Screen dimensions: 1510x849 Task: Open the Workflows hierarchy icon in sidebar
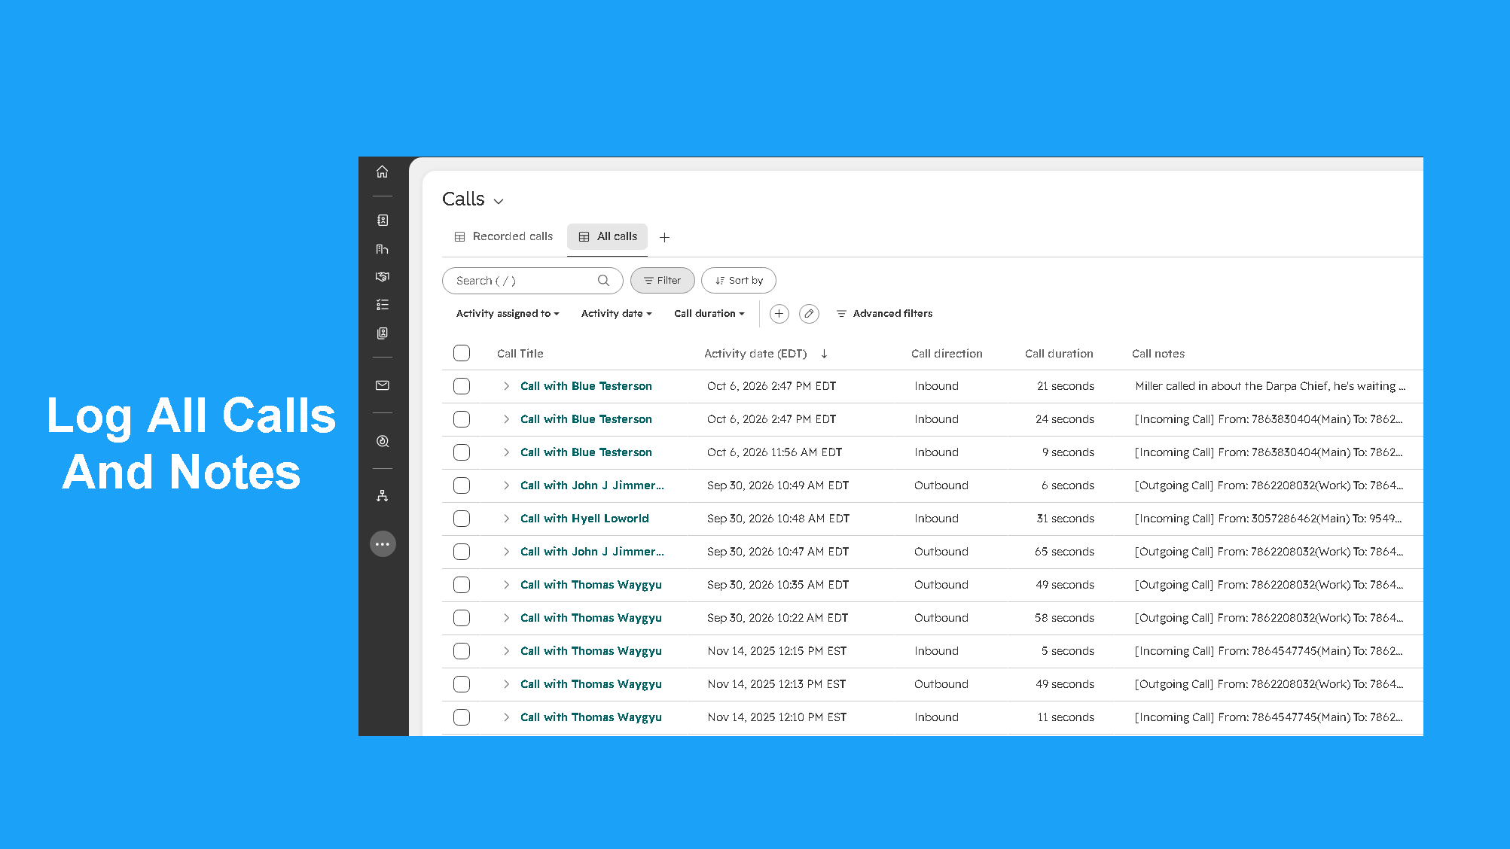tap(383, 496)
